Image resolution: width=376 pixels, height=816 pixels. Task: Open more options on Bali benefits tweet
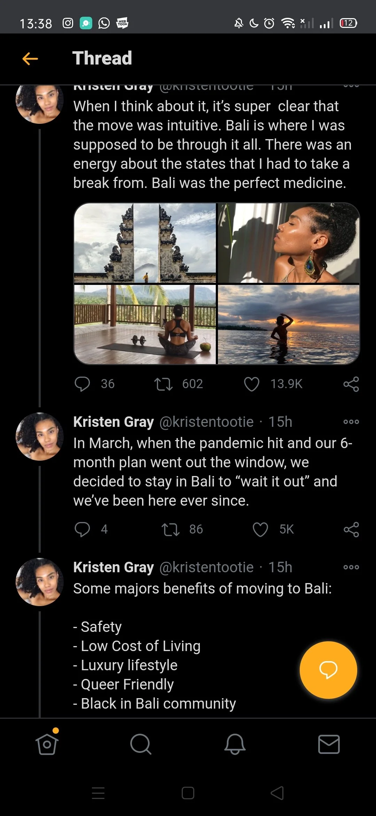point(351,567)
